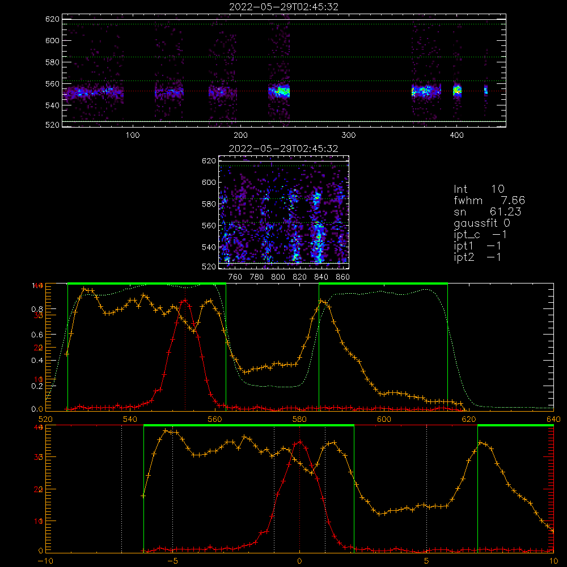Click x-axis label '760' under the middle image
Viewport: 567px width, 567px height.
(x=235, y=277)
